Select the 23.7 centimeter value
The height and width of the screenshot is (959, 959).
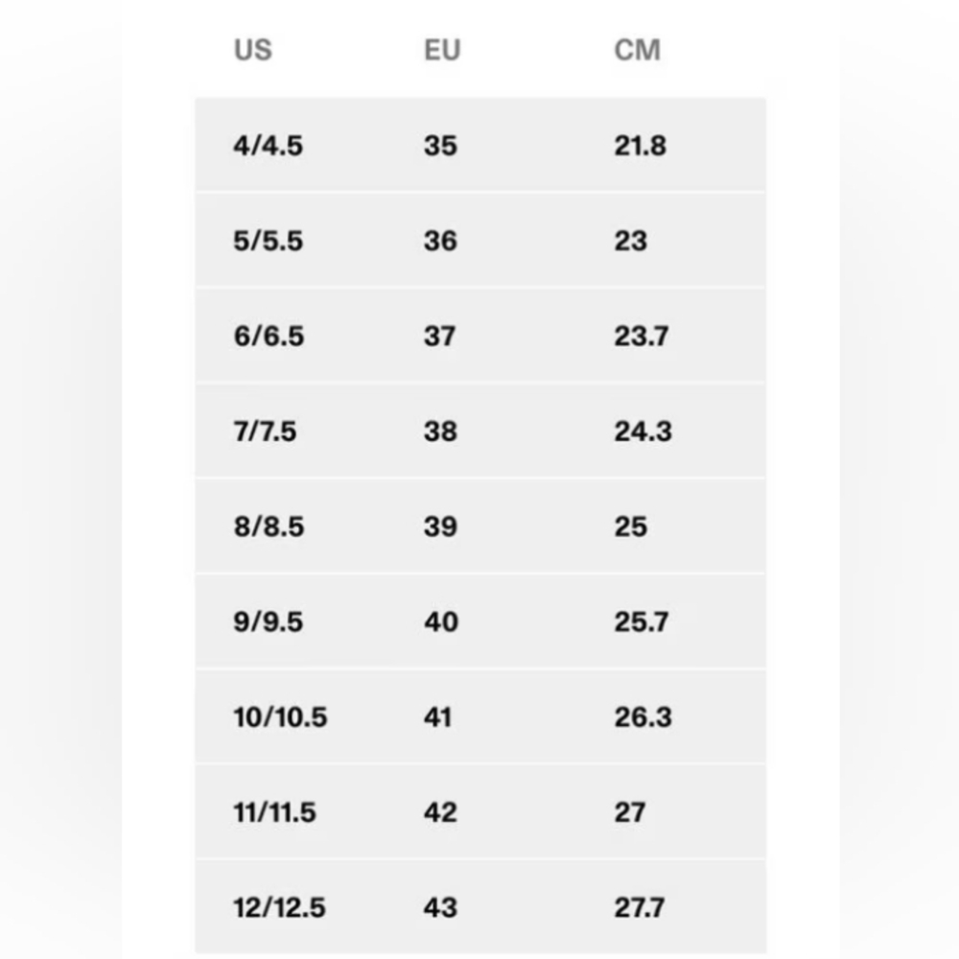[x=641, y=337]
